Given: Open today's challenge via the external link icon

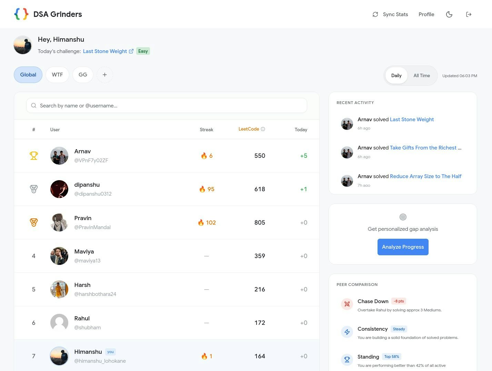Looking at the screenshot, I should (131, 51).
